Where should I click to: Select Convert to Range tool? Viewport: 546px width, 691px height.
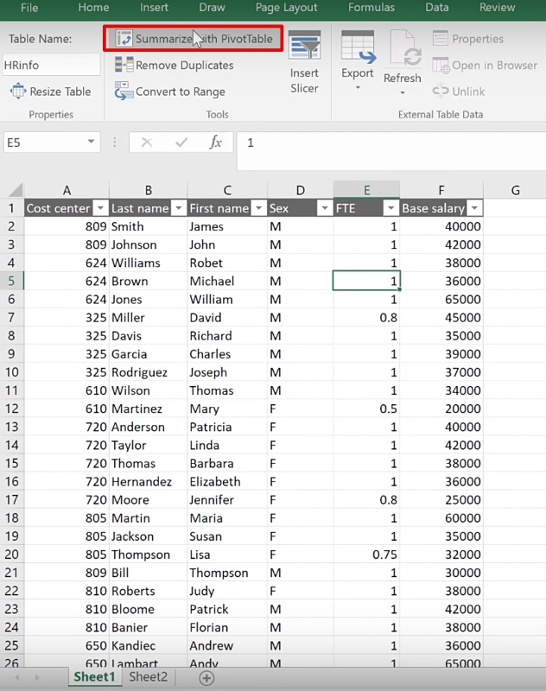click(124, 92)
